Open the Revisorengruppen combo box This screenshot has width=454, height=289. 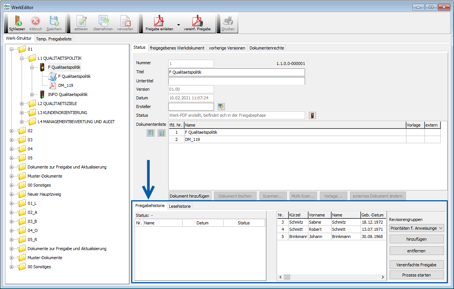[416, 228]
